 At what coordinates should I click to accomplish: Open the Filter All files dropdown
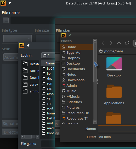[117, 137]
